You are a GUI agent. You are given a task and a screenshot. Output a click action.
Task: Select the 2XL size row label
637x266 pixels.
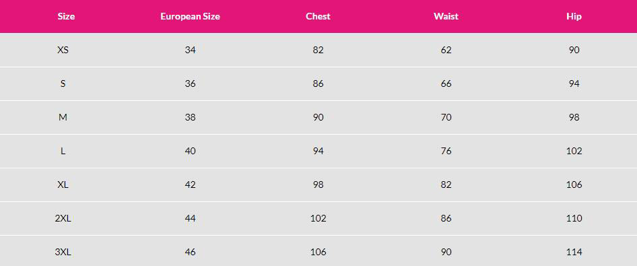pyautogui.click(x=63, y=218)
